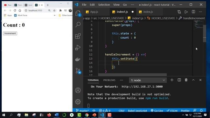Show more panel tabs ellipsis
The image size is (210, 118).
[121, 80]
